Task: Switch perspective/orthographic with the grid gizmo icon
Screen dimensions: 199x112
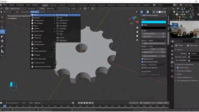Action: coord(137,40)
